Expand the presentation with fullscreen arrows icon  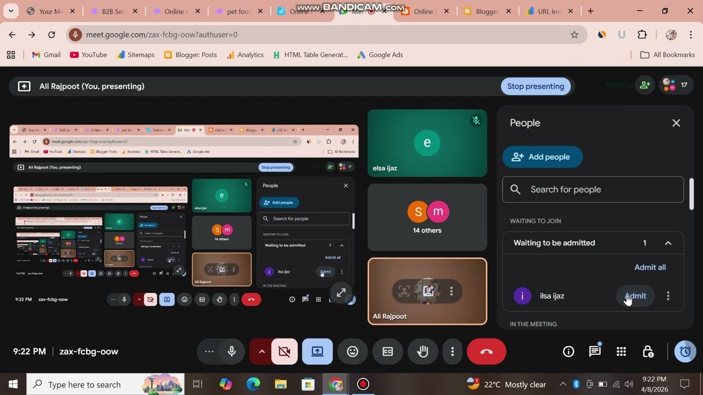tap(341, 293)
